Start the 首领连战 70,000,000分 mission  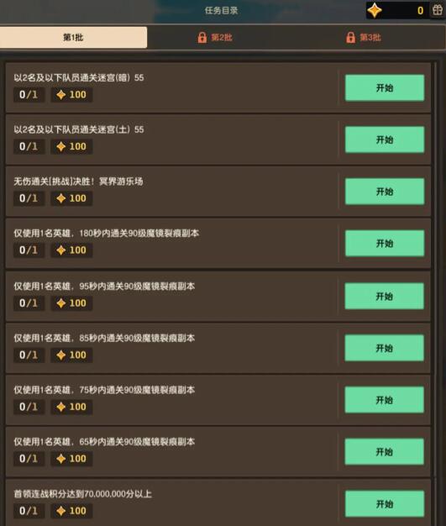point(385,504)
